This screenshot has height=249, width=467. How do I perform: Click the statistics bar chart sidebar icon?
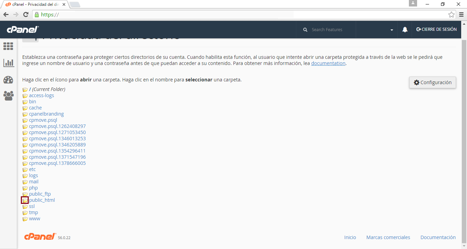click(8, 63)
